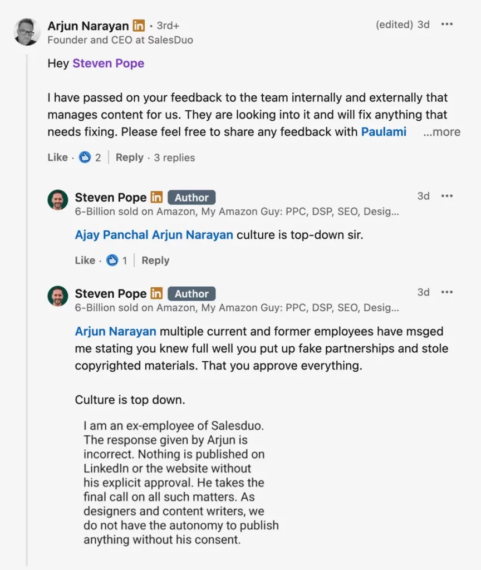Open options menu on Steven Pope's first reply
Screen dimensions: 481x570
tap(446, 196)
